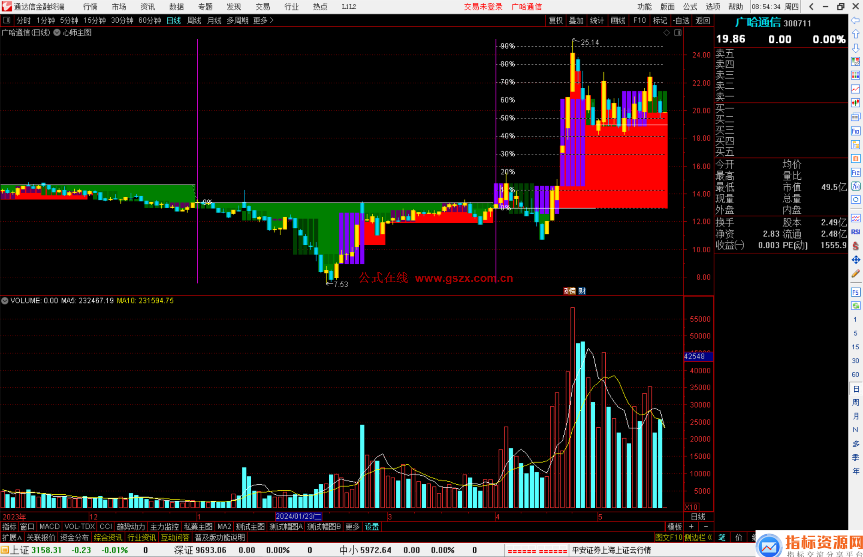Viewport: 863px width, 557px height.
Task: Click the RSI indicator icon in sidebar
Action: pos(855,232)
